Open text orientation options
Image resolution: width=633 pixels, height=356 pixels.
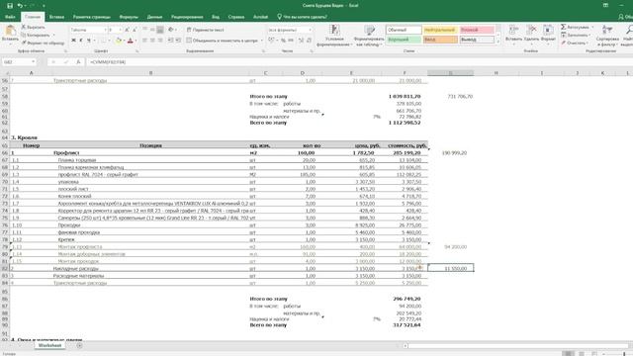pyautogui.click(x=171, y=30)
